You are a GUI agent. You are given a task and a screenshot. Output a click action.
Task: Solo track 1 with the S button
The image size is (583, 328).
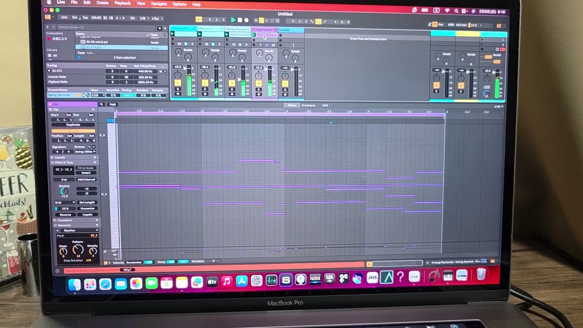click(x=178, y=88)
